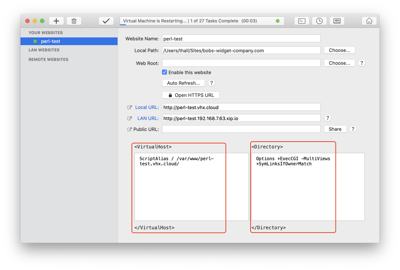Open Auto Refresh settings
Viewport: 400px width, 270px height.
point(184,83)
